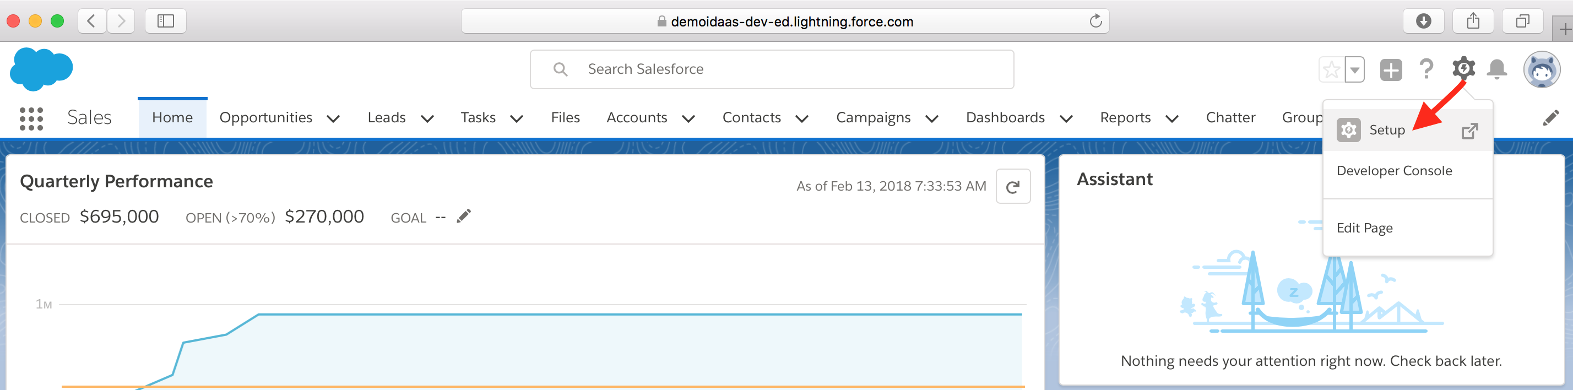Select Edit Page menu entry
This screenshot has width=1573, height=390.
1364,228
